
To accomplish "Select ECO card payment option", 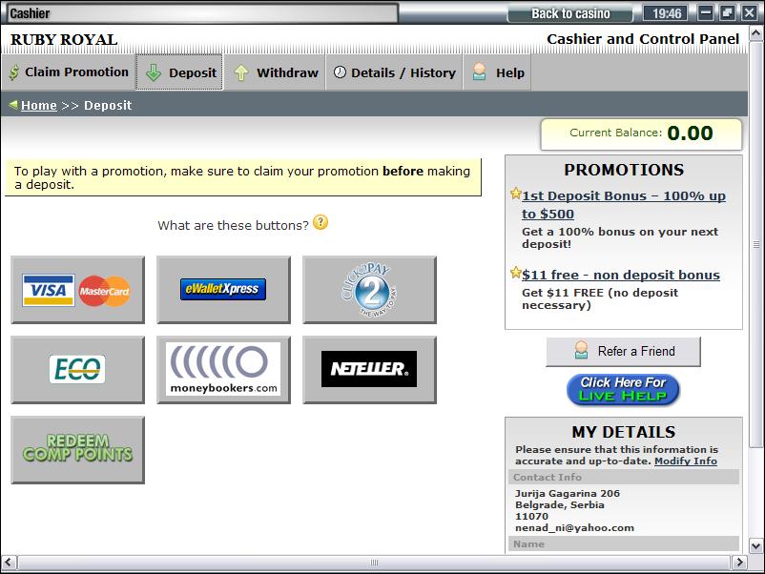I will [77, 369].
